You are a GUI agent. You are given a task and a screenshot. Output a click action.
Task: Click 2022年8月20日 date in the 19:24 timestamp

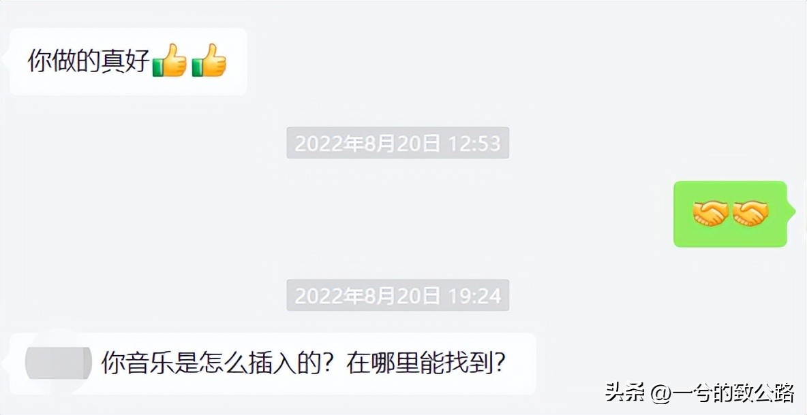367,295
